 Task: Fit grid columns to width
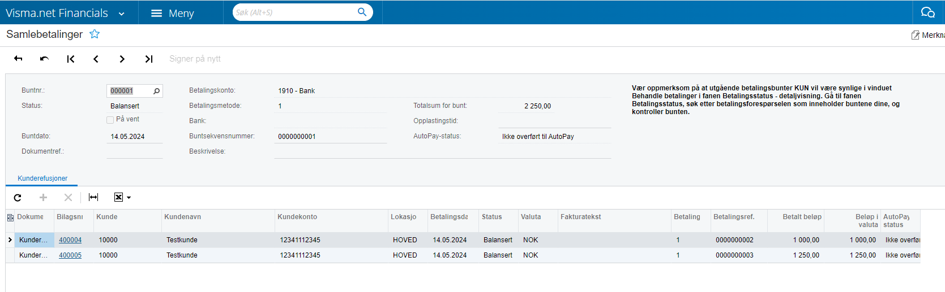click(x=93, y=197)
